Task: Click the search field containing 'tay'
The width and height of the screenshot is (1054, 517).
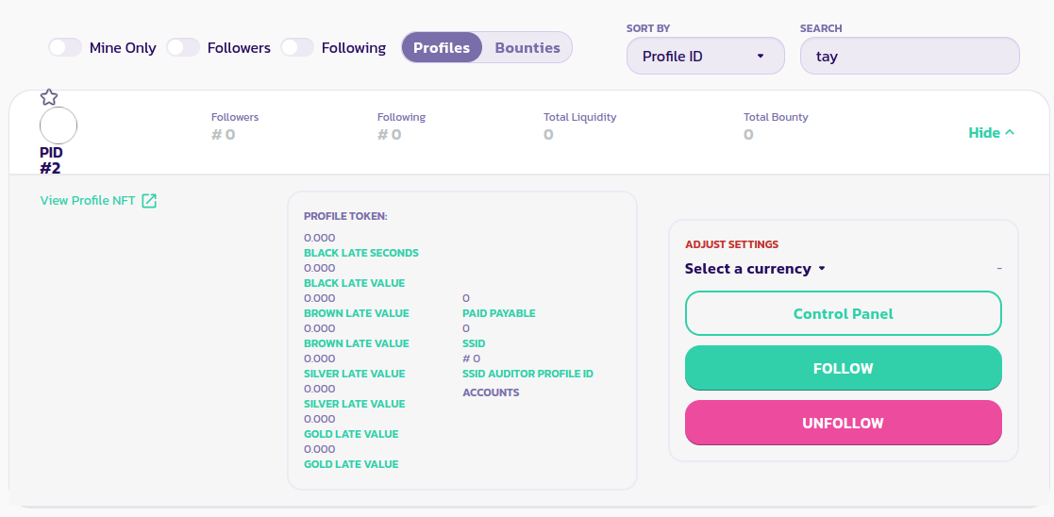Action: coord(909,56)
